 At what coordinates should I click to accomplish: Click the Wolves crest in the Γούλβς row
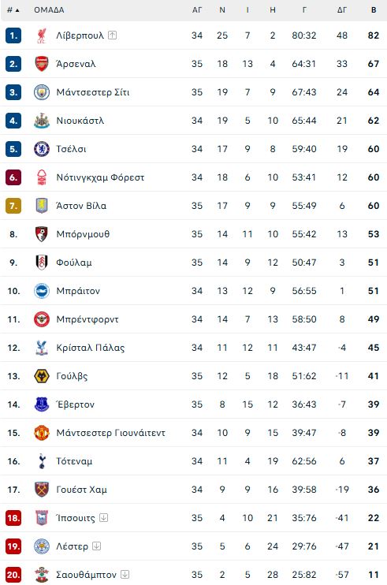(42, 376)
